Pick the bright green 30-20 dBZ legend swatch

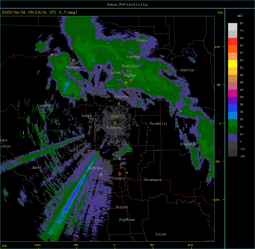pyautogui.click(x=233, y=123)
